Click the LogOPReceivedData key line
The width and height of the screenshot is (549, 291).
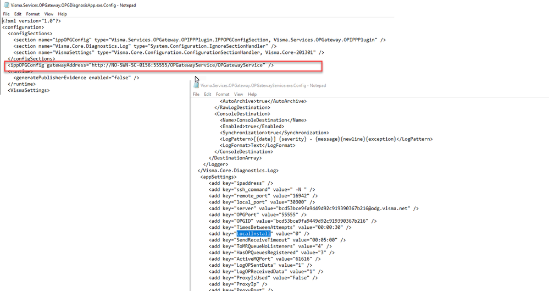pos(266,272)
